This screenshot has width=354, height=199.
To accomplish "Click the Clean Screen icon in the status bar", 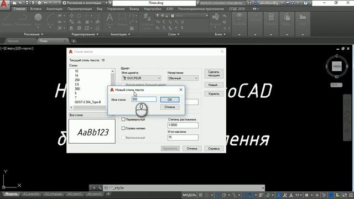I will (x=345, y=195).
